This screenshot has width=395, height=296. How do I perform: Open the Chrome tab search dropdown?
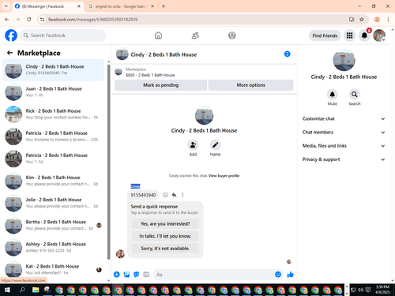(6, 6)
